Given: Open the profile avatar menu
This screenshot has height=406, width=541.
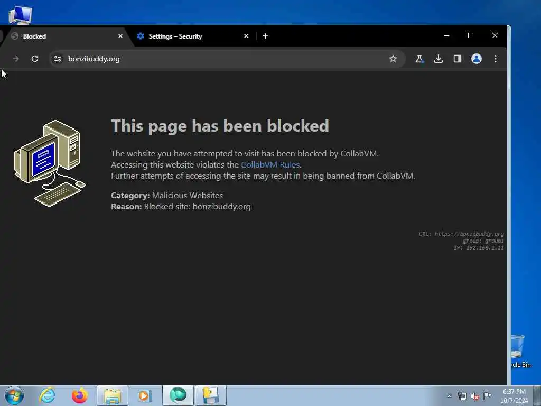Looking at the screenshot, I should tap(477, 59).
